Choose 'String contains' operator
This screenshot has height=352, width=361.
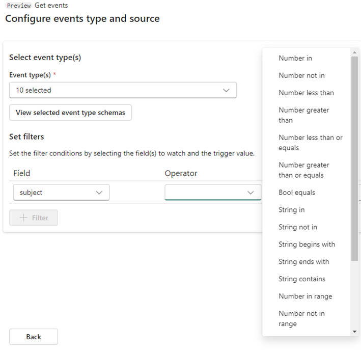point(302,279)
